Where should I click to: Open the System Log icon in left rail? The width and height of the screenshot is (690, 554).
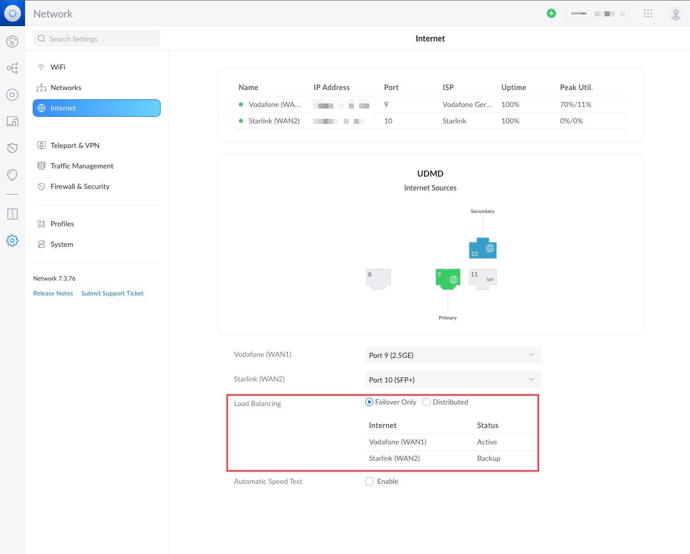click(x=12, y=214)
